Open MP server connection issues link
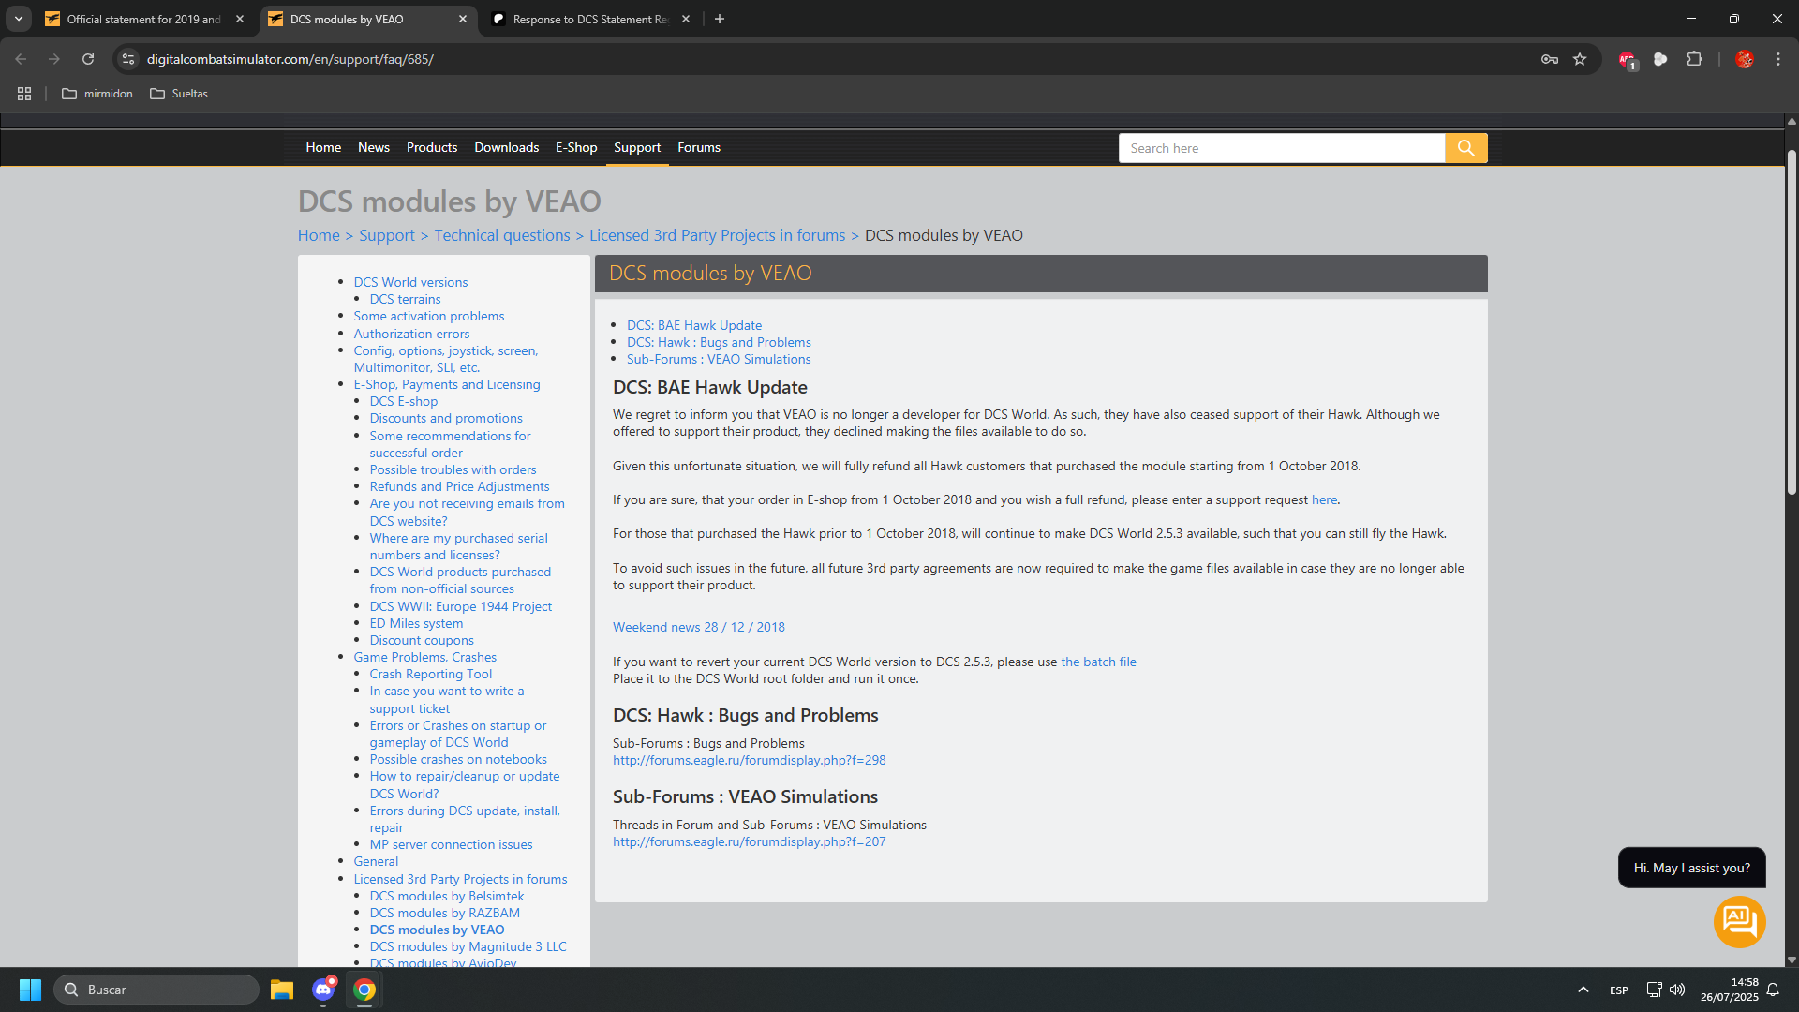Viewport: 1799px width, 1012px height. (451, 844)
